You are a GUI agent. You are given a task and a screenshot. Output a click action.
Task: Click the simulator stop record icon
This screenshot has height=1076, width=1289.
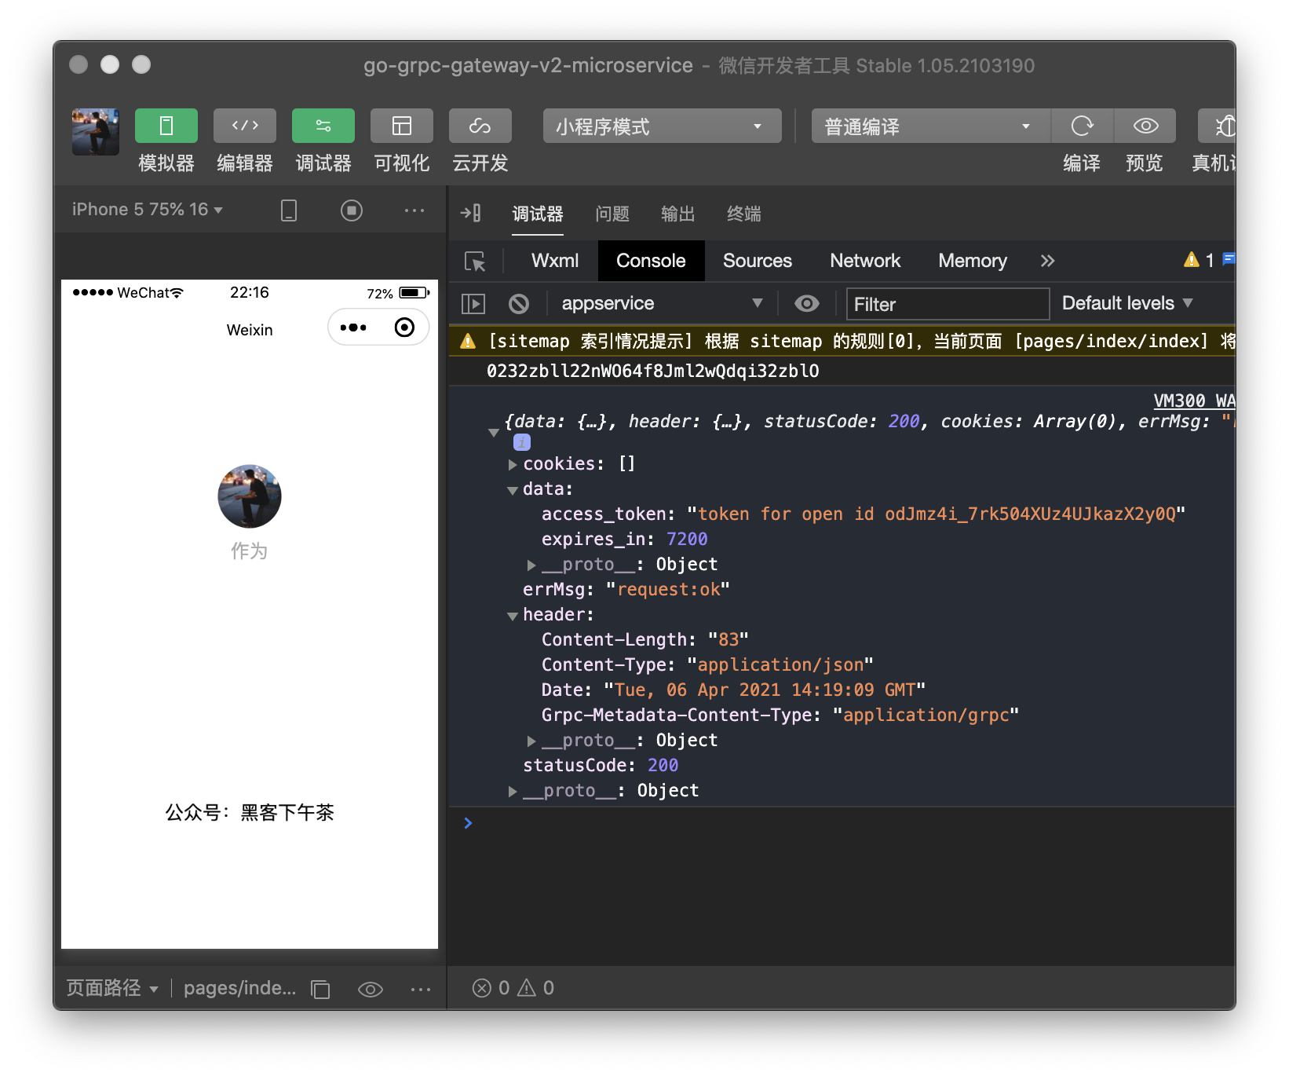[x=352, y=210]
